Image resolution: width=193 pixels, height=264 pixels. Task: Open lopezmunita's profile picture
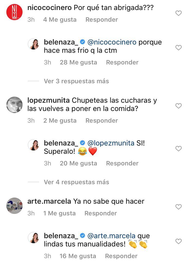[14, 105]
